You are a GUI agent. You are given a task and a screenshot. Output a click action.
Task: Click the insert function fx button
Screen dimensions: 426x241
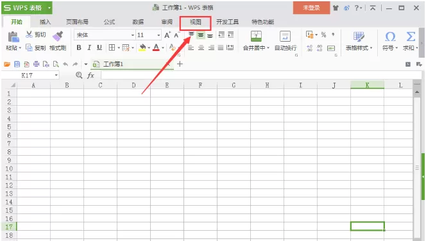pyautogui.click(x=90, y=75)
